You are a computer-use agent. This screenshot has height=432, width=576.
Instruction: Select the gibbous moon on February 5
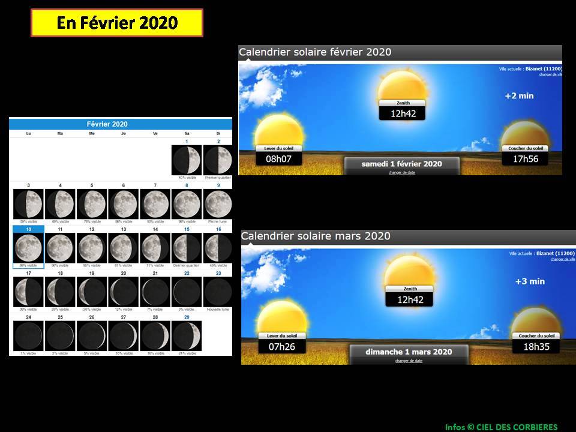pos(92,204)
